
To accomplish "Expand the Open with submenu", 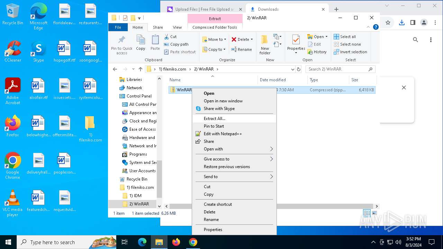I will click(x=234, y=149).
